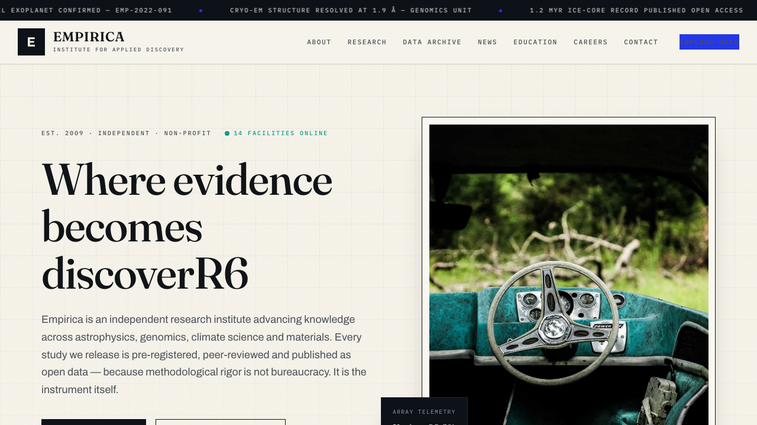
Task: Click the 'Where evidence becomes' headline
Action: tap(187, 227)
